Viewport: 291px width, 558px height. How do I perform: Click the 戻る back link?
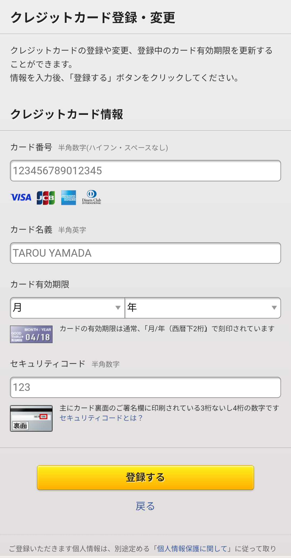(145, 506)
